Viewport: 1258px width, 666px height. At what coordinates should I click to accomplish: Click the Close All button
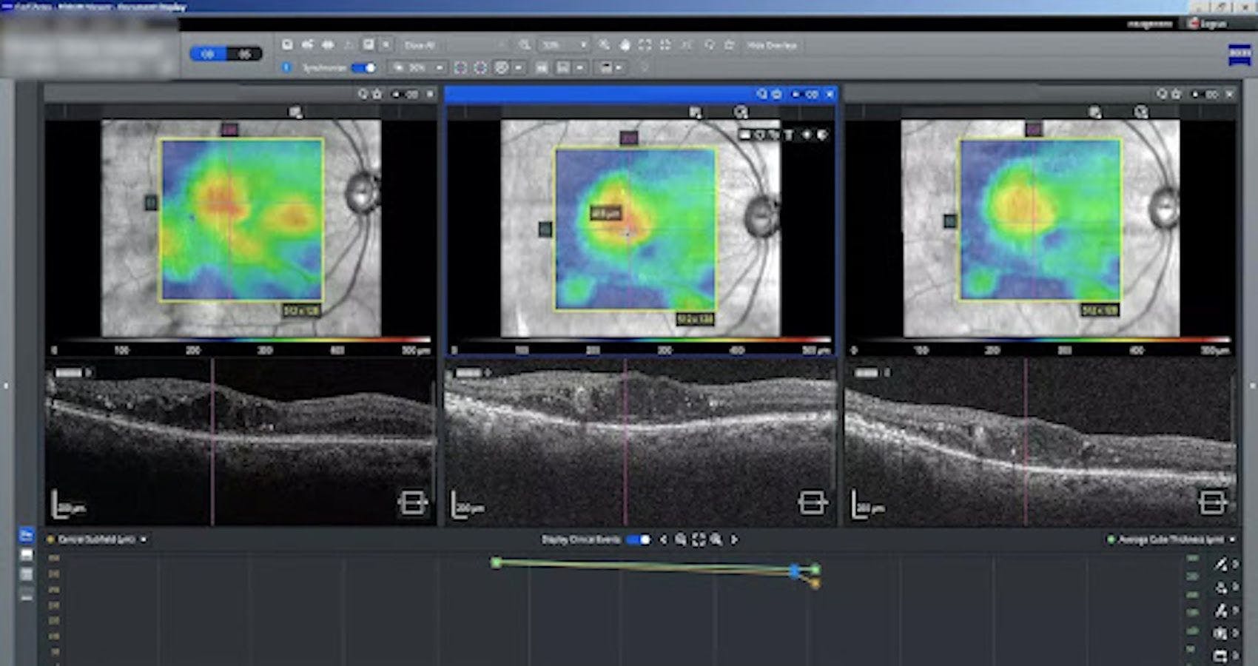(x=420, y=45)
